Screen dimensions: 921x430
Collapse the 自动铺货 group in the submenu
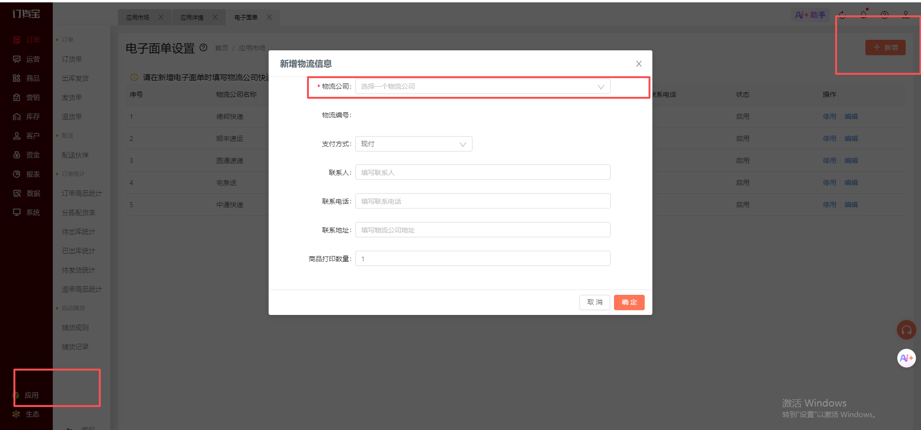tap(70, 308)
